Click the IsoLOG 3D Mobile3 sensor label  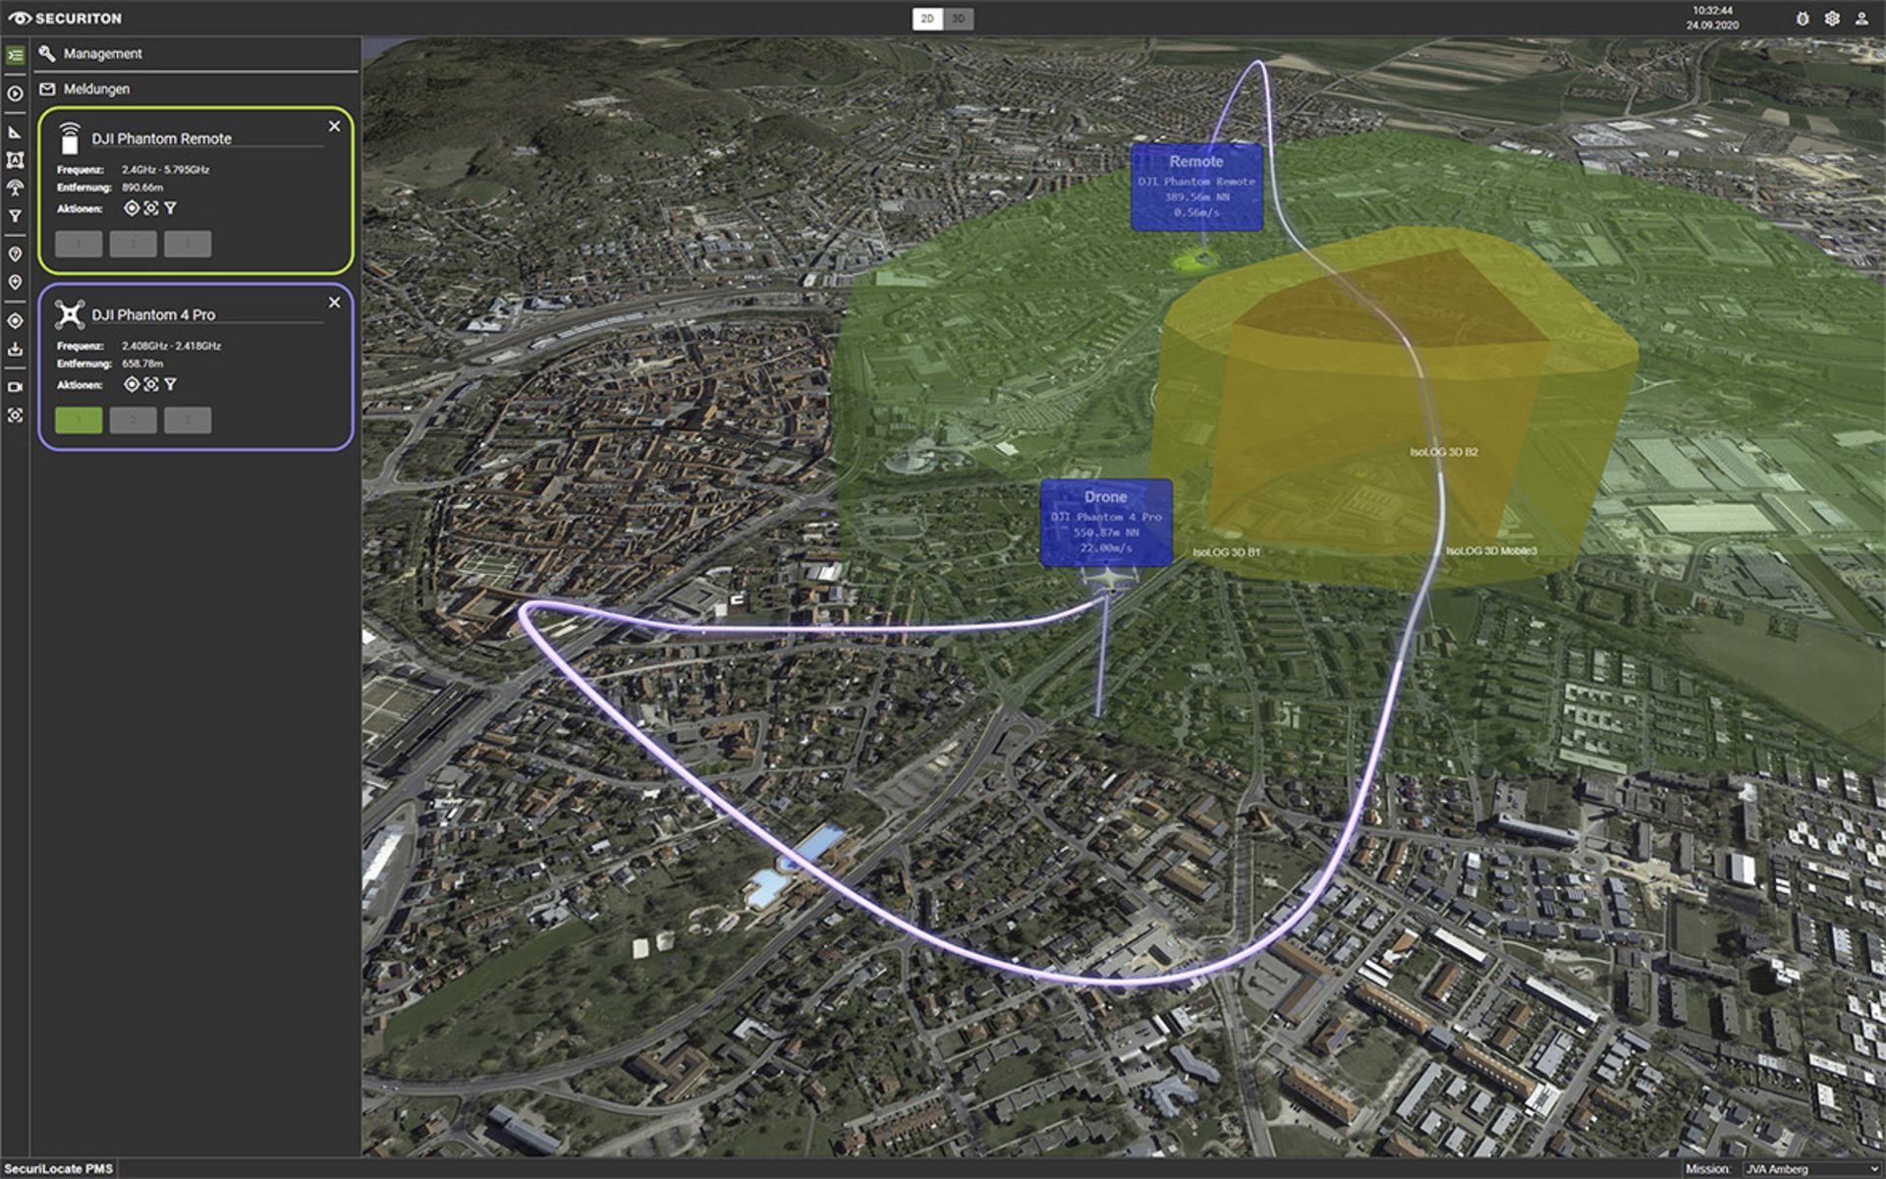1491,551
